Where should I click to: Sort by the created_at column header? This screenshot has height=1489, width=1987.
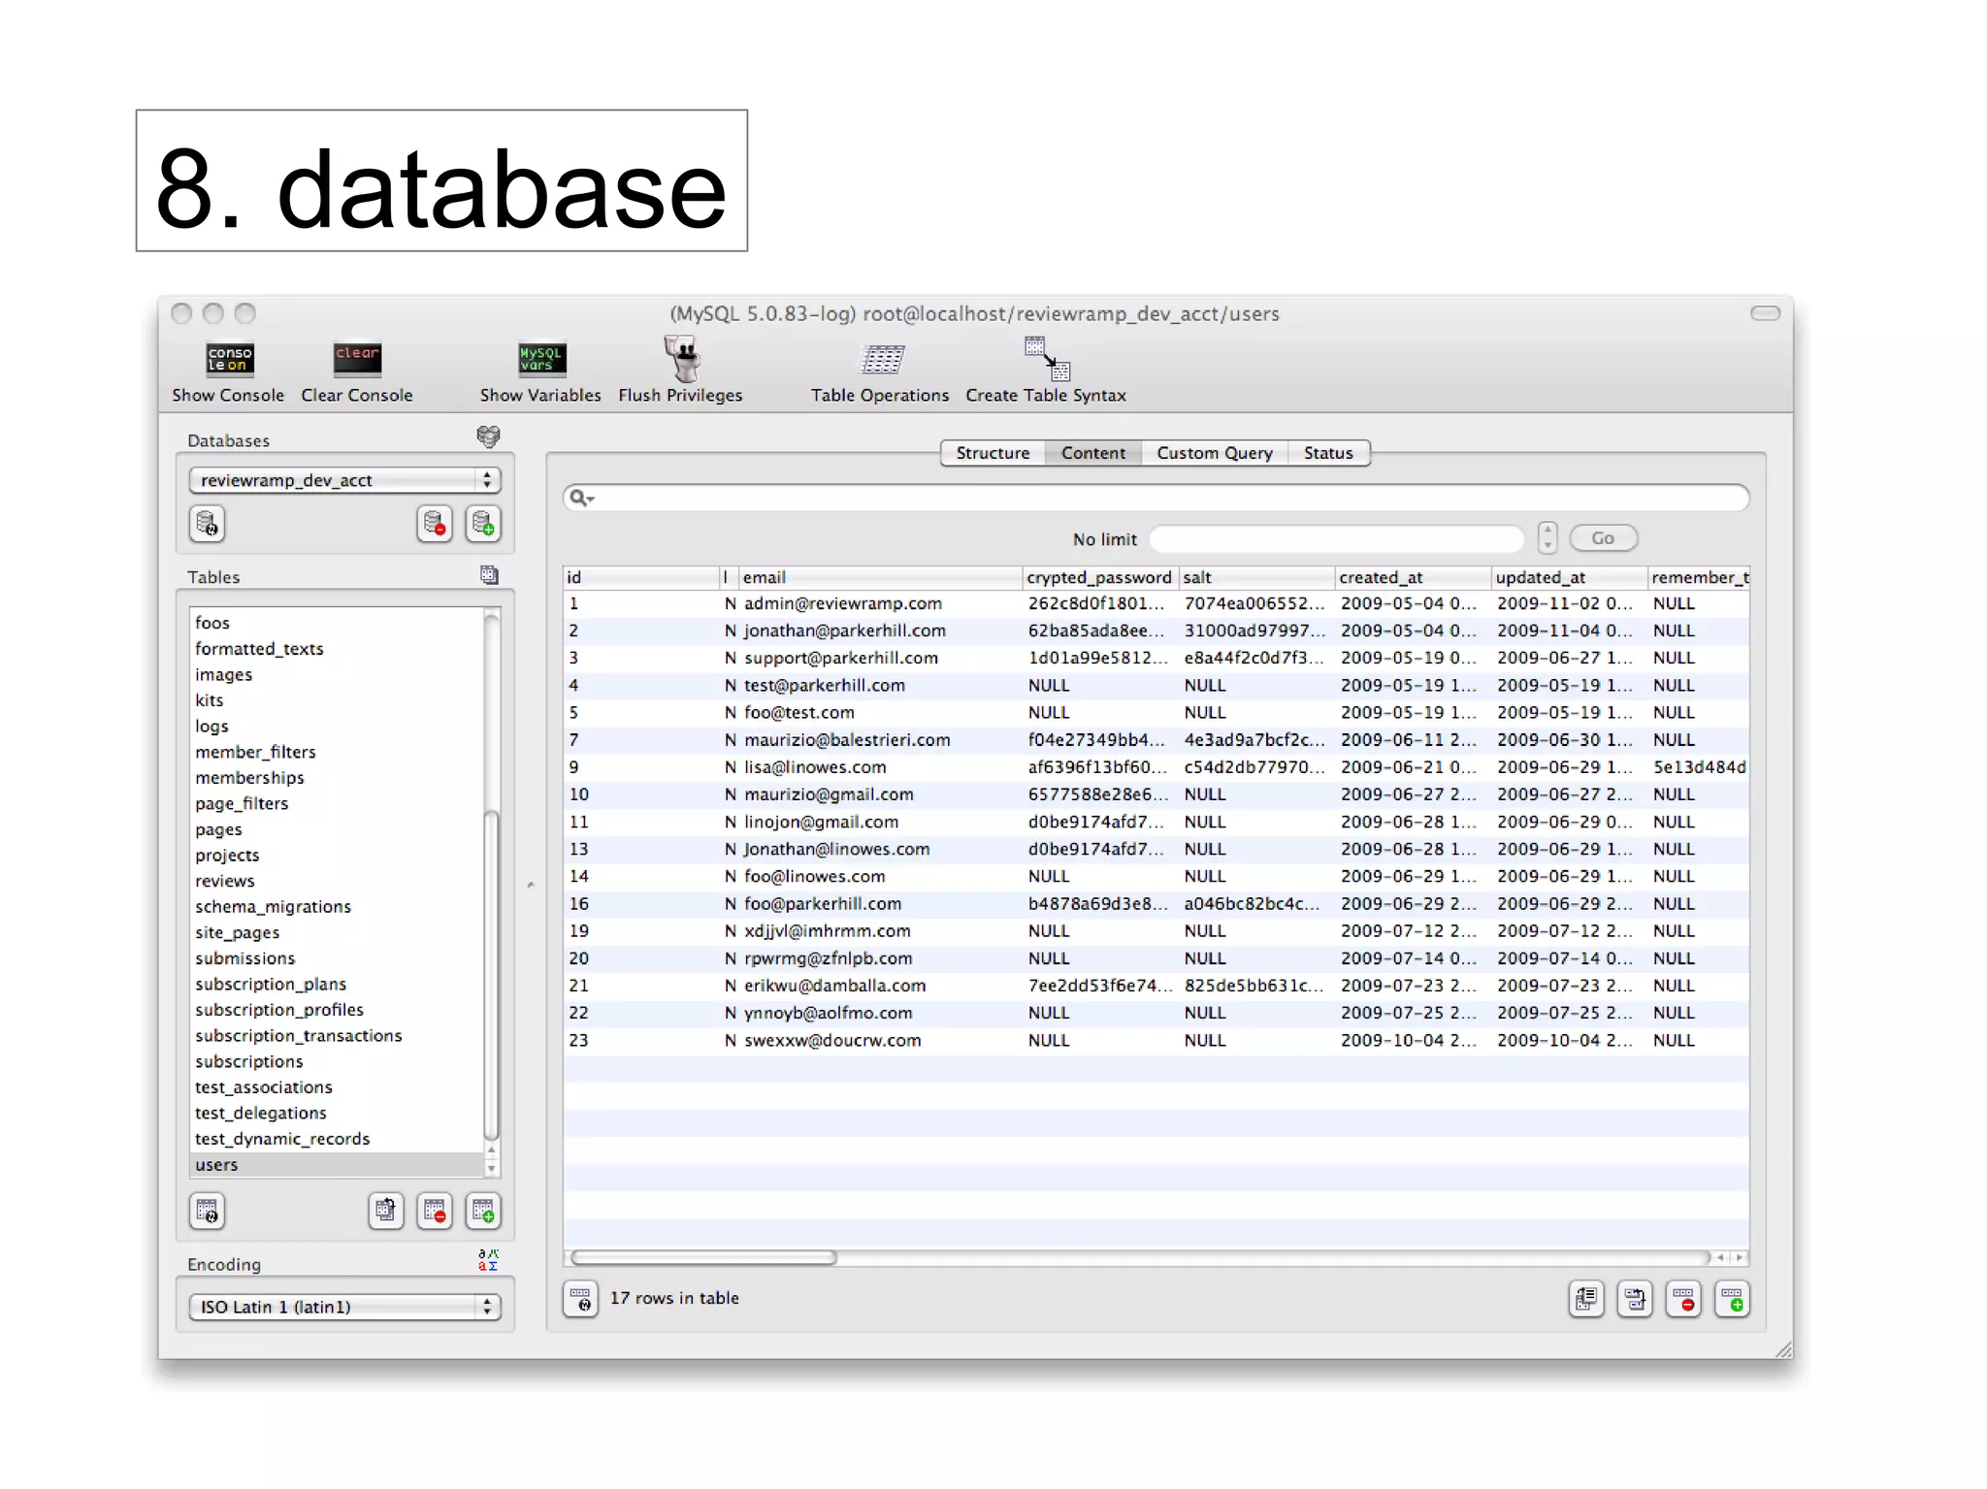(1413, 577)
